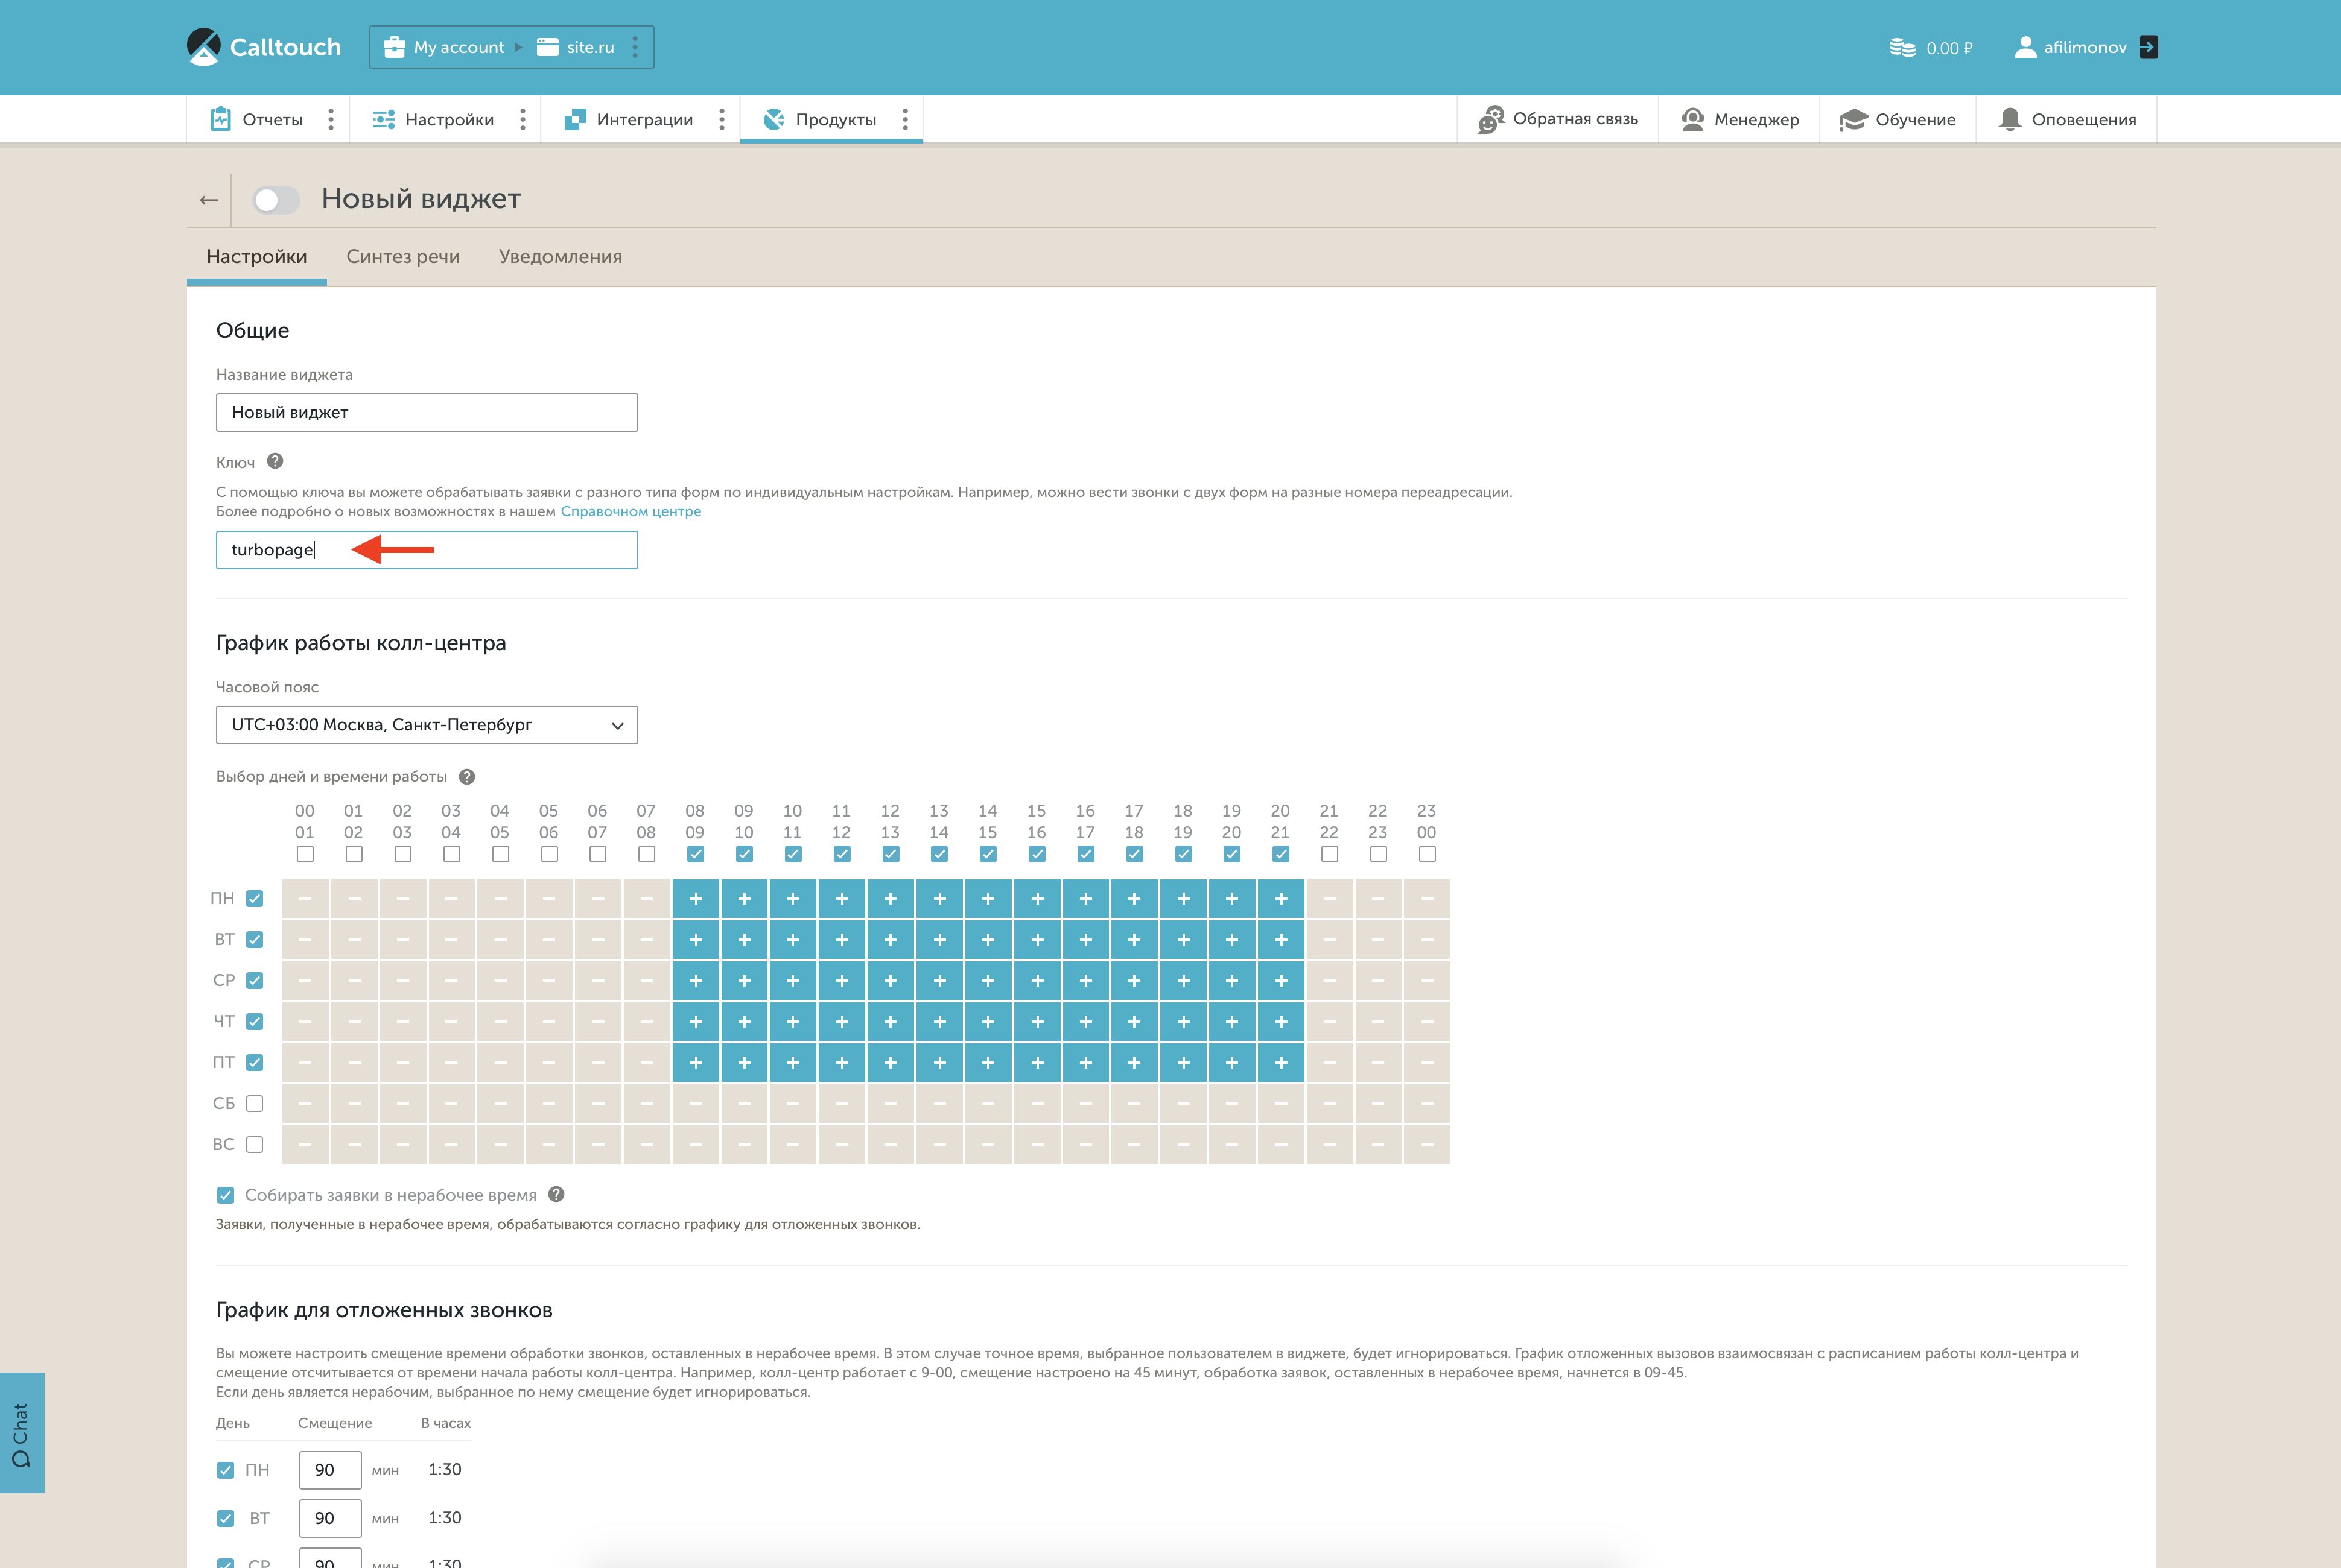
Task: Toggle Собирать заявки в нерабочее время
Action: (x=226, y=1195)
